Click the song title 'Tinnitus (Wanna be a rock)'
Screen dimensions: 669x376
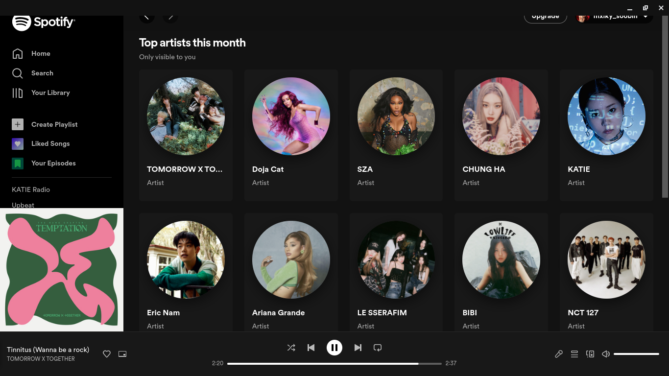coord(48,350)
